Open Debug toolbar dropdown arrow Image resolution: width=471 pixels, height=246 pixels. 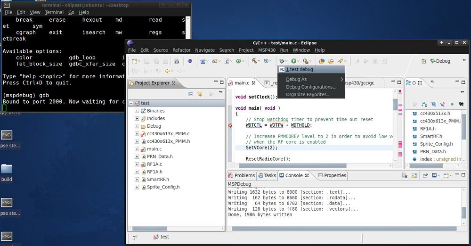tap(286, 61)
